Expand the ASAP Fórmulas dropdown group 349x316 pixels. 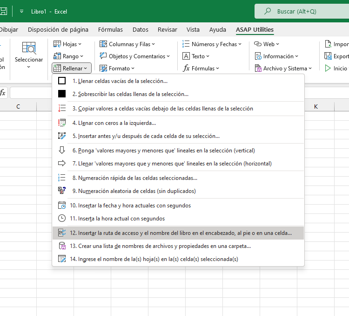(x=201, y=68)
